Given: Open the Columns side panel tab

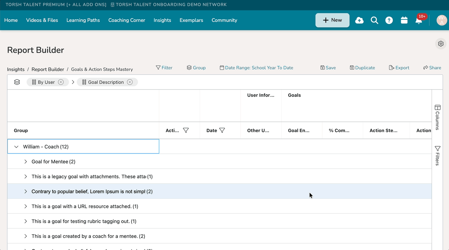Looking at the screenshot, I should tap(437, 117).
